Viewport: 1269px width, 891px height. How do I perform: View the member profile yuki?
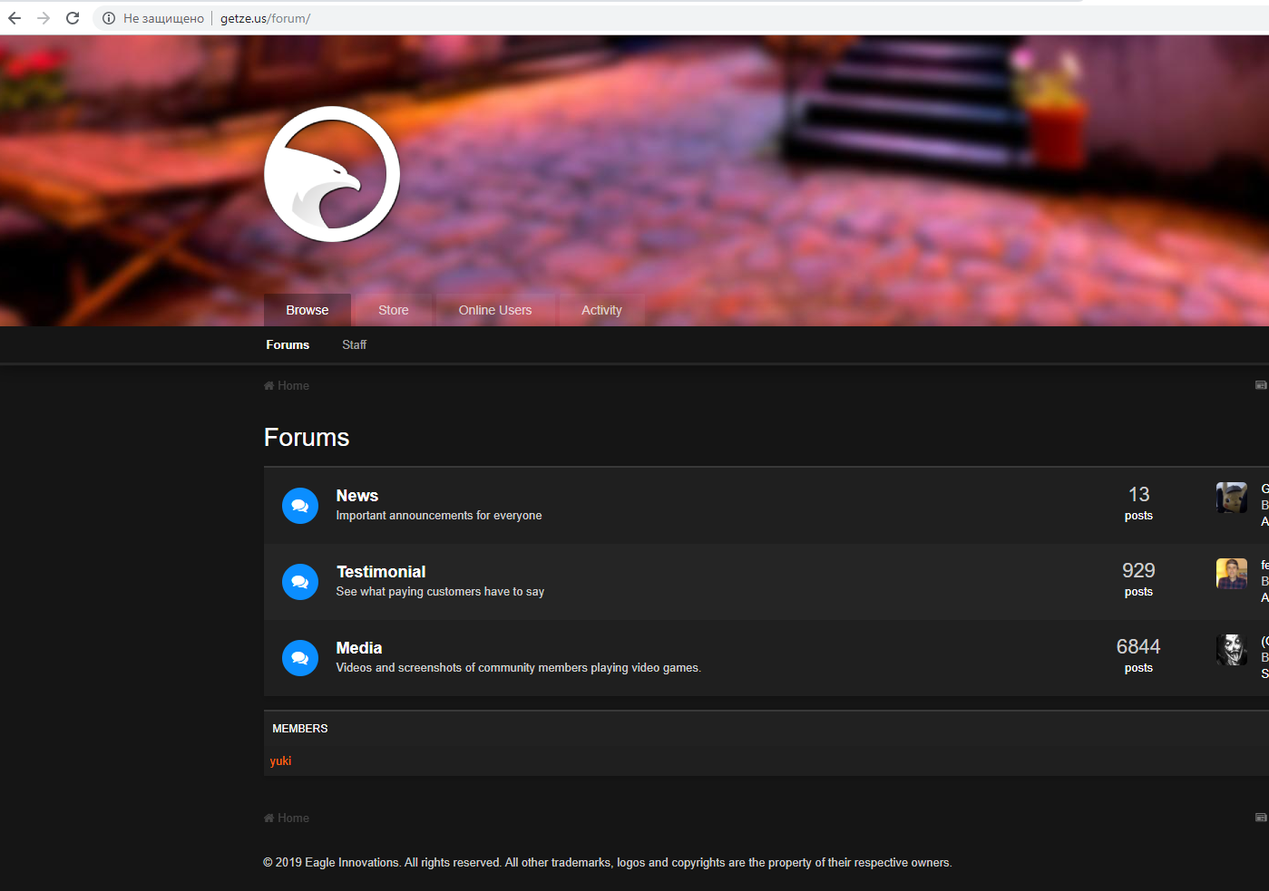click(x=280, y=761)
